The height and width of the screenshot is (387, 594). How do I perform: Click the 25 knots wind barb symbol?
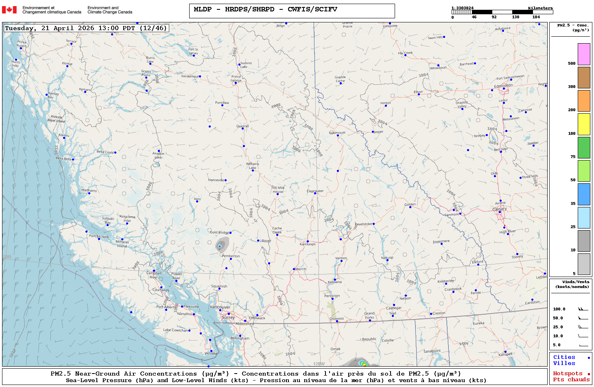click(583, 327)
